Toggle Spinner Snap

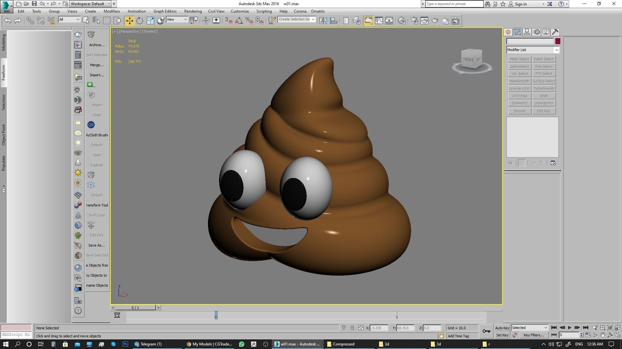click(x=259, y=21)
